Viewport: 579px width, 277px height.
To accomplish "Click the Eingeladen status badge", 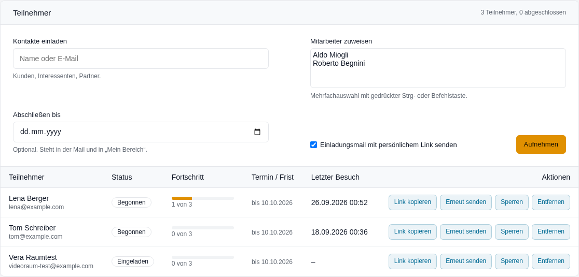I will [133, 261].
